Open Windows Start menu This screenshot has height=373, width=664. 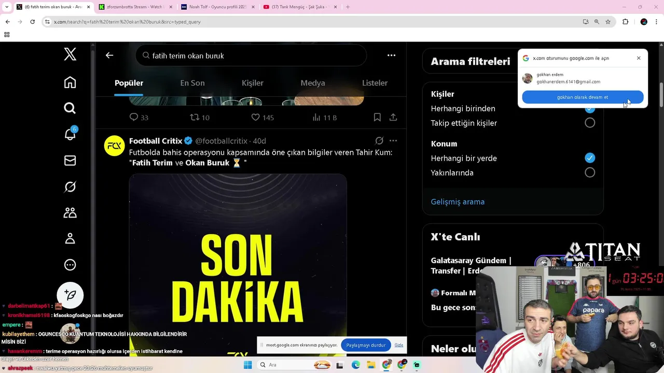[x=248, y=365]
